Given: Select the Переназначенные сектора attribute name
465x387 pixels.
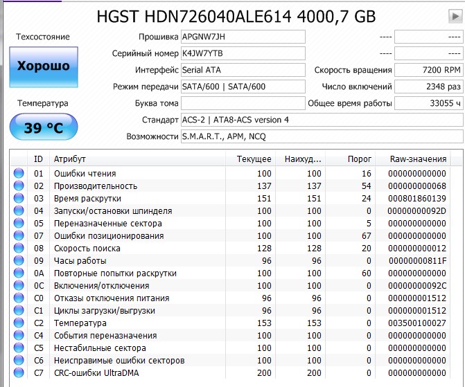Looking at the screenshot, I should tap(108, 224).
